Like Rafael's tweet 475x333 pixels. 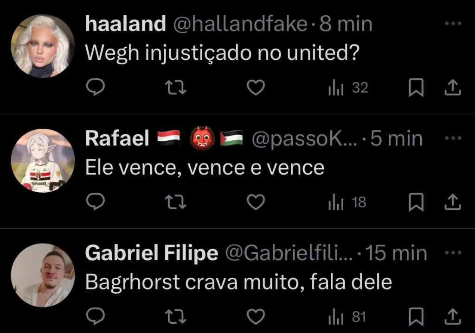tap(255, 202)
